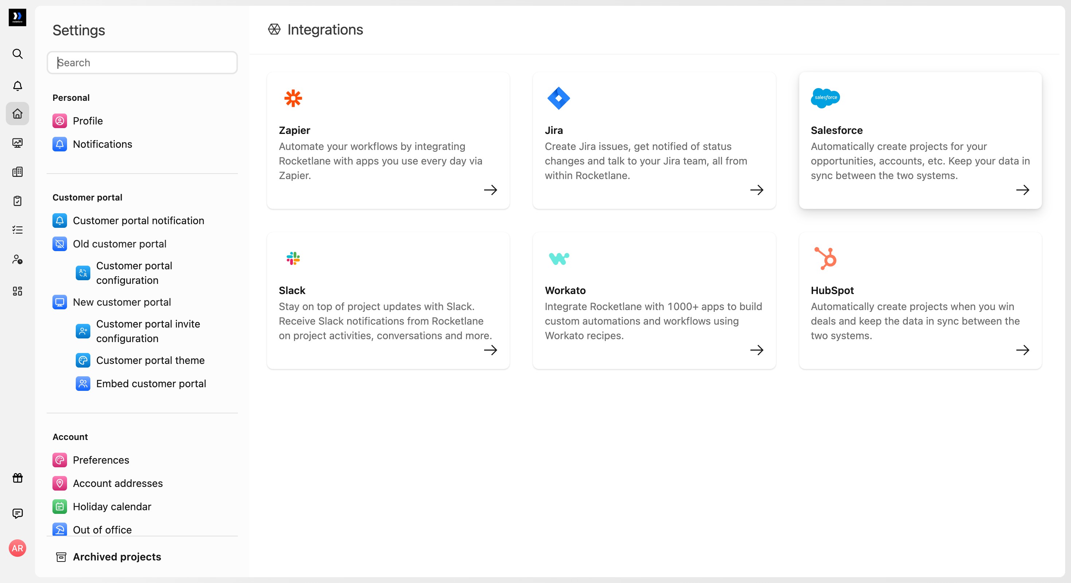
Task: Open Holiday calendar settings
Action: (102, 506)
